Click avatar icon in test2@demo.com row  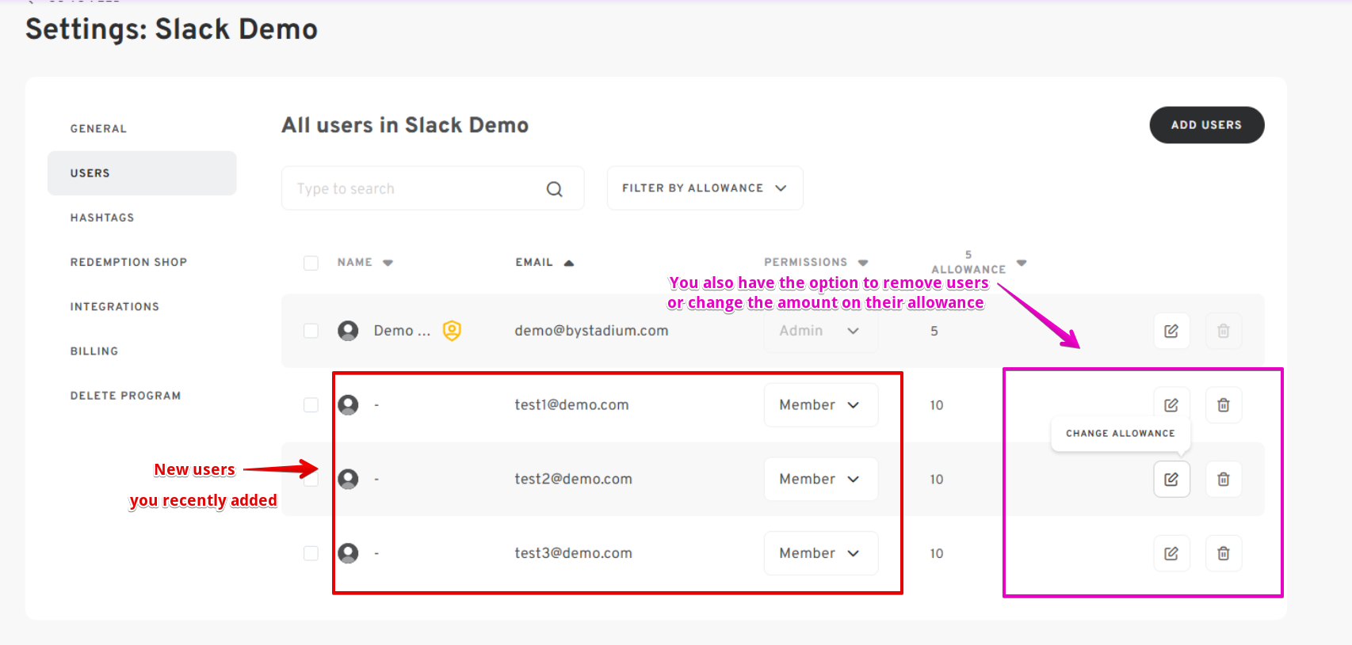tap(348, 479)
